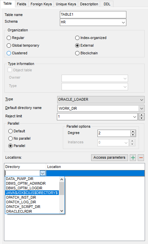The height and width of the screenshot is (244, 148).
Task: Select the Regular organization option
Action: click(x=16, y=38)
